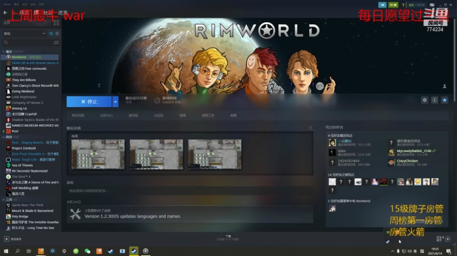The width and height of the screenshot is (457, 256).
Task: Close the post-game summary panel
Action: 310,128
